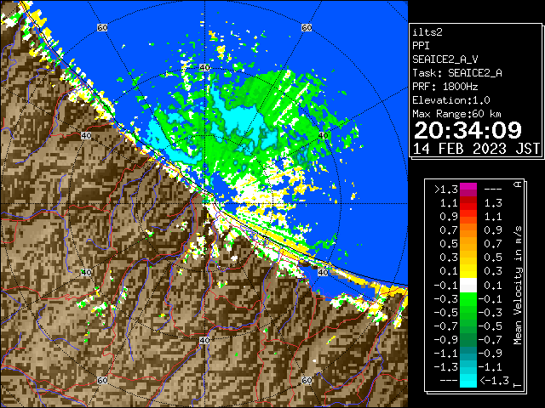Click the 'T' marker at legend bottom
Viewport: 545px width, 408px height.
[x=518, y=385]
